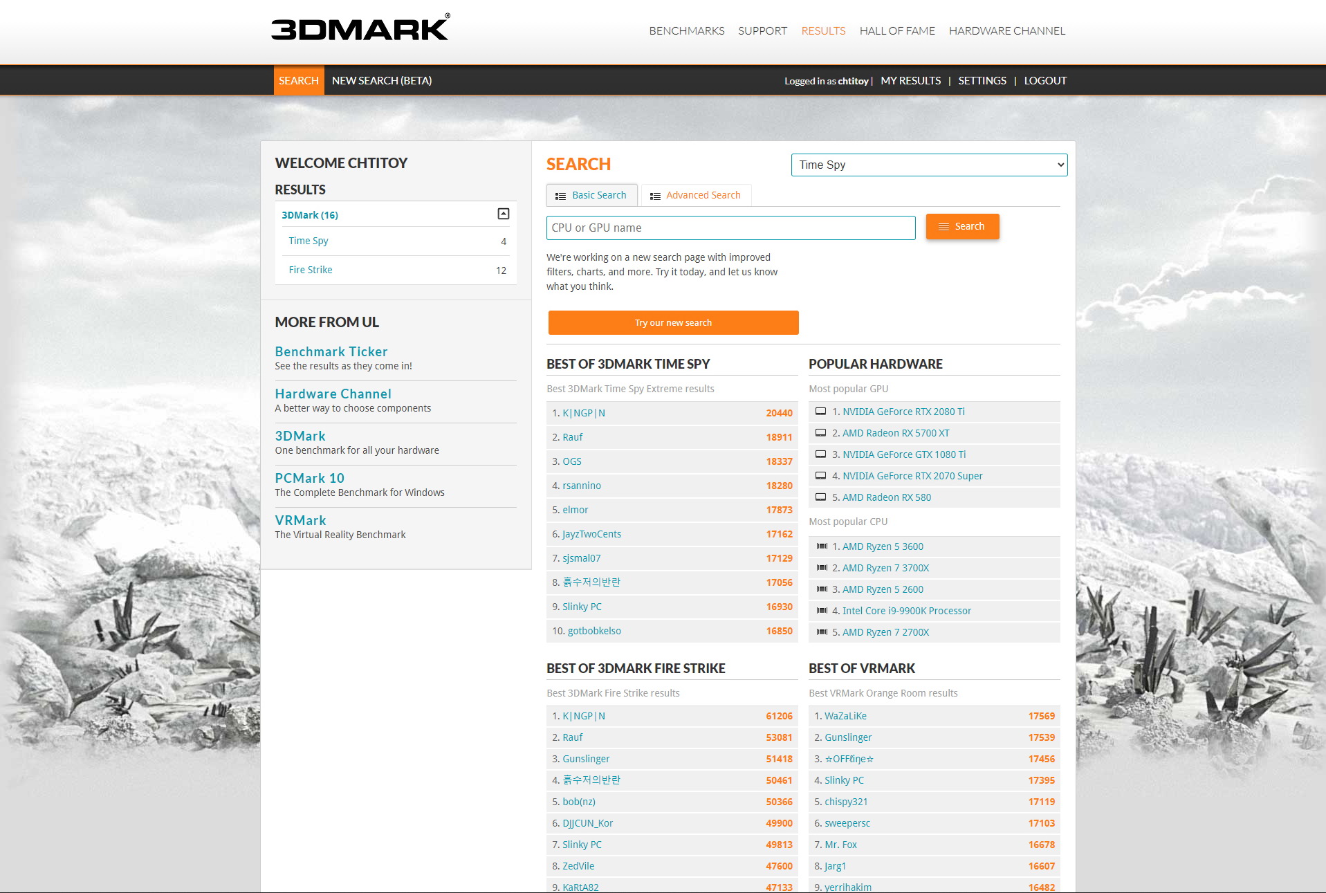1326x893 pixels.
Task: Log out via the LOGOUT link
Action: [x=1044, y=81]
